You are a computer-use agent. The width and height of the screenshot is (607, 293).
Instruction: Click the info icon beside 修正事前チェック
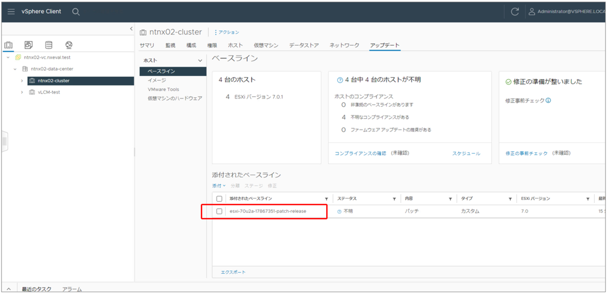(548, 100)
